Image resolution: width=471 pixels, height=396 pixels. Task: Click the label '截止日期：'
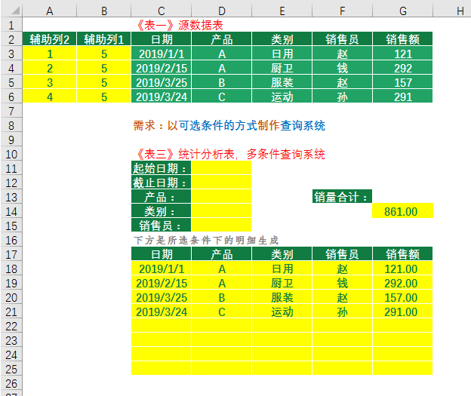click(x=162, y=183)
